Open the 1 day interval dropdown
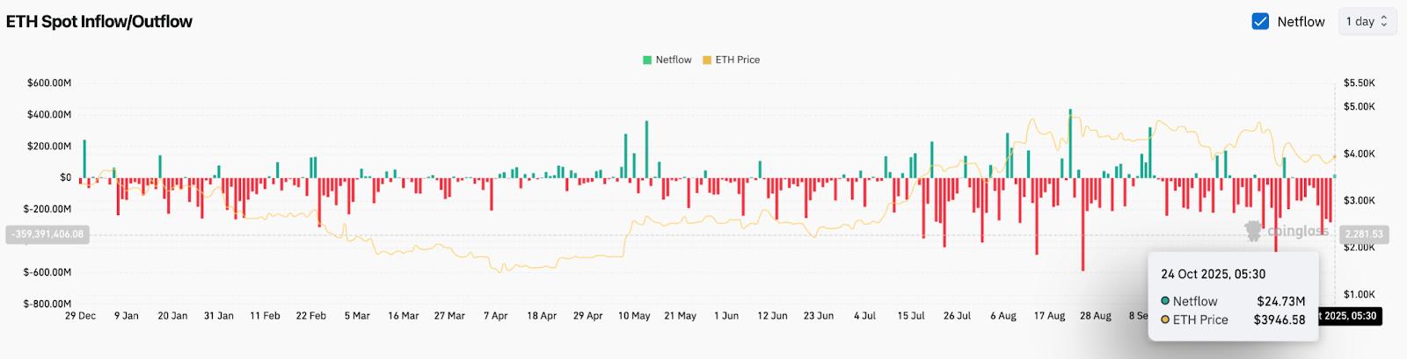Screen dimensions: 1407x359 [x=1366, y=21]
